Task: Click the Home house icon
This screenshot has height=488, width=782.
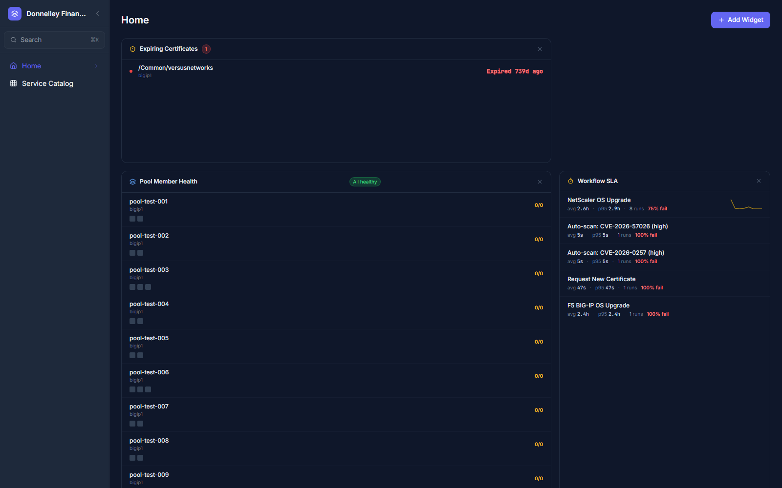Action: click(14, 66)
